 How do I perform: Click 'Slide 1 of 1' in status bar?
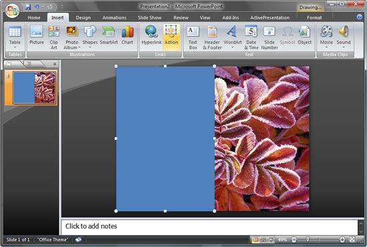[x=18, y=240]
